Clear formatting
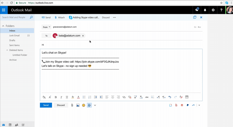The image size is (233, 127). (181, 97)
